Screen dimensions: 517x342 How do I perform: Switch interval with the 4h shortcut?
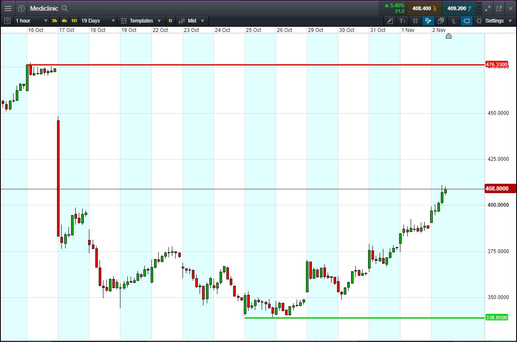pyautogui.click(x=64, y=20)
